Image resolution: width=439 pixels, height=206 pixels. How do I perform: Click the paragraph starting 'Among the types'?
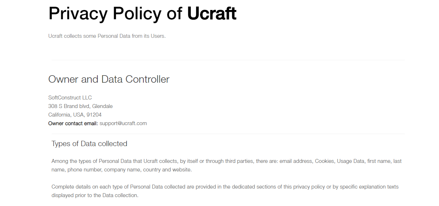(226, 165)
